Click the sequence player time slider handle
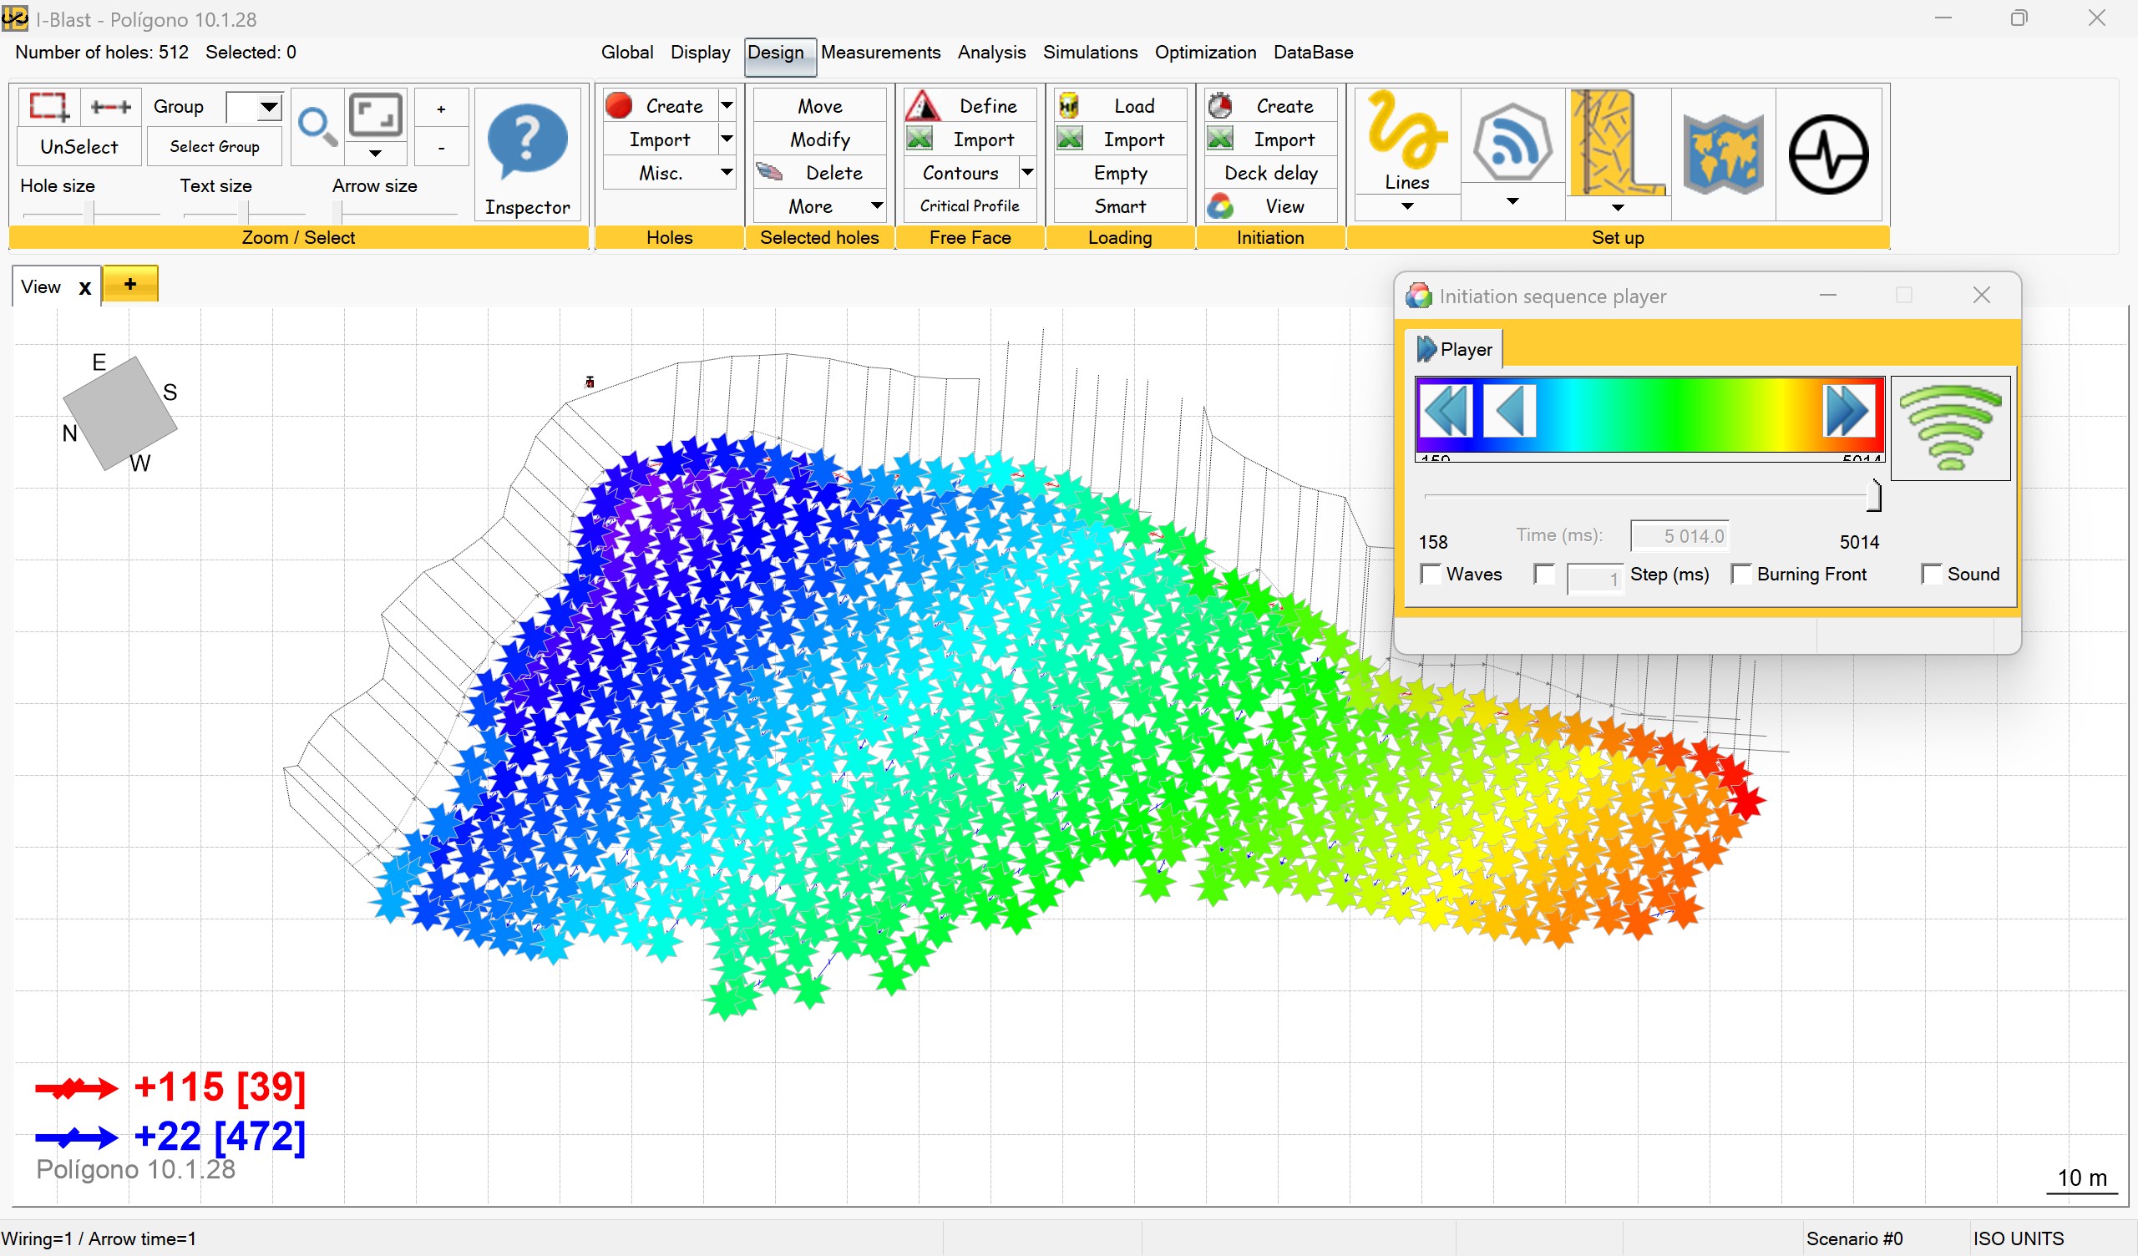The height and width of the screenshot is (1256, 2138). 1873,495
